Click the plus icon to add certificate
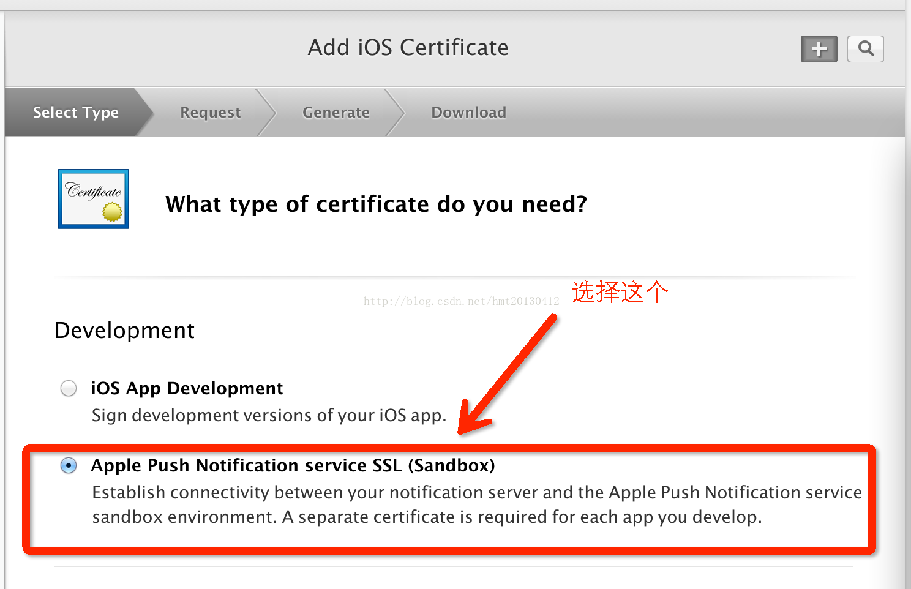 (x=819, y=49)
